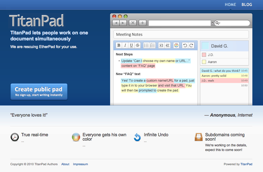This screenshot has width=263, height=172.
Task: Click the Meeting Notes title field
Action: 181,34
